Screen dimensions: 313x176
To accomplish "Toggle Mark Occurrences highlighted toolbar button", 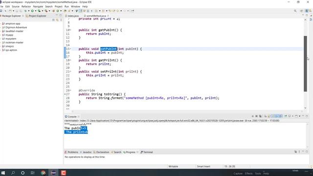I will pos(81,11).
